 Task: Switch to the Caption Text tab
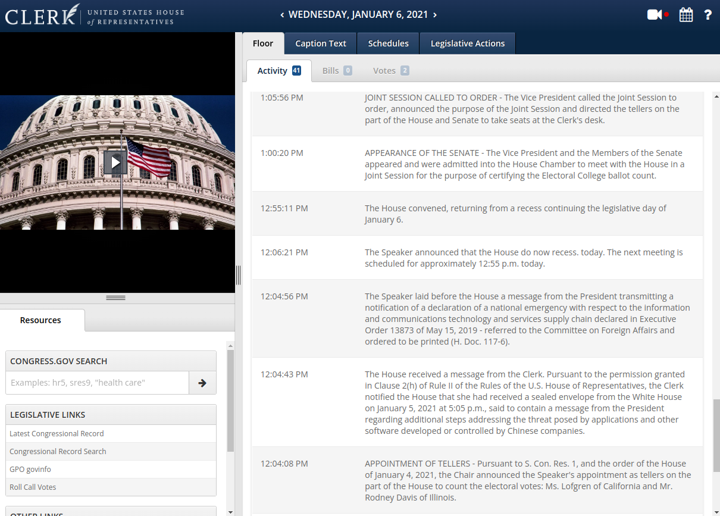[321, 43]
